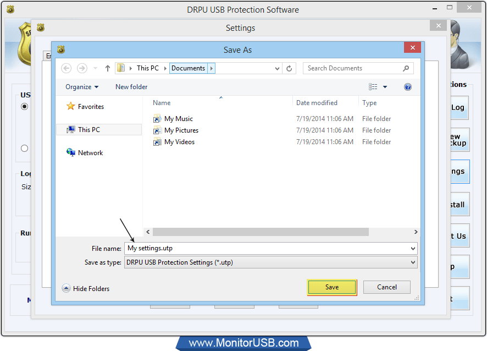Select Network in the navigation pane
Viewport: 487px width, 351px height.
90,152
